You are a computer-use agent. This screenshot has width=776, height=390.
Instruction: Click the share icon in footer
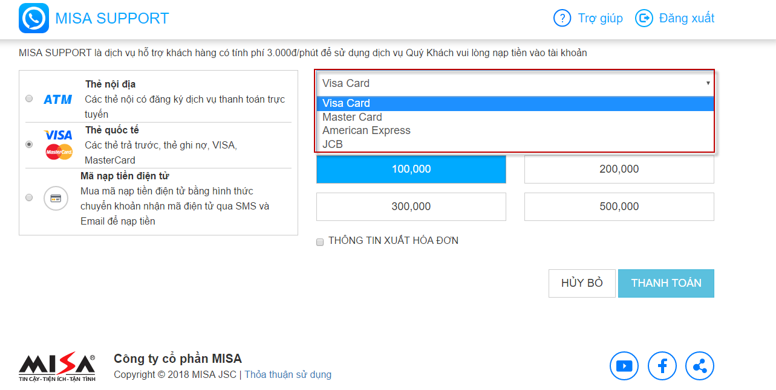(x=700, y=366)
